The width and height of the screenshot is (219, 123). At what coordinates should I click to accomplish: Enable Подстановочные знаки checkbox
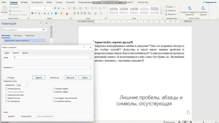point(6,95)
